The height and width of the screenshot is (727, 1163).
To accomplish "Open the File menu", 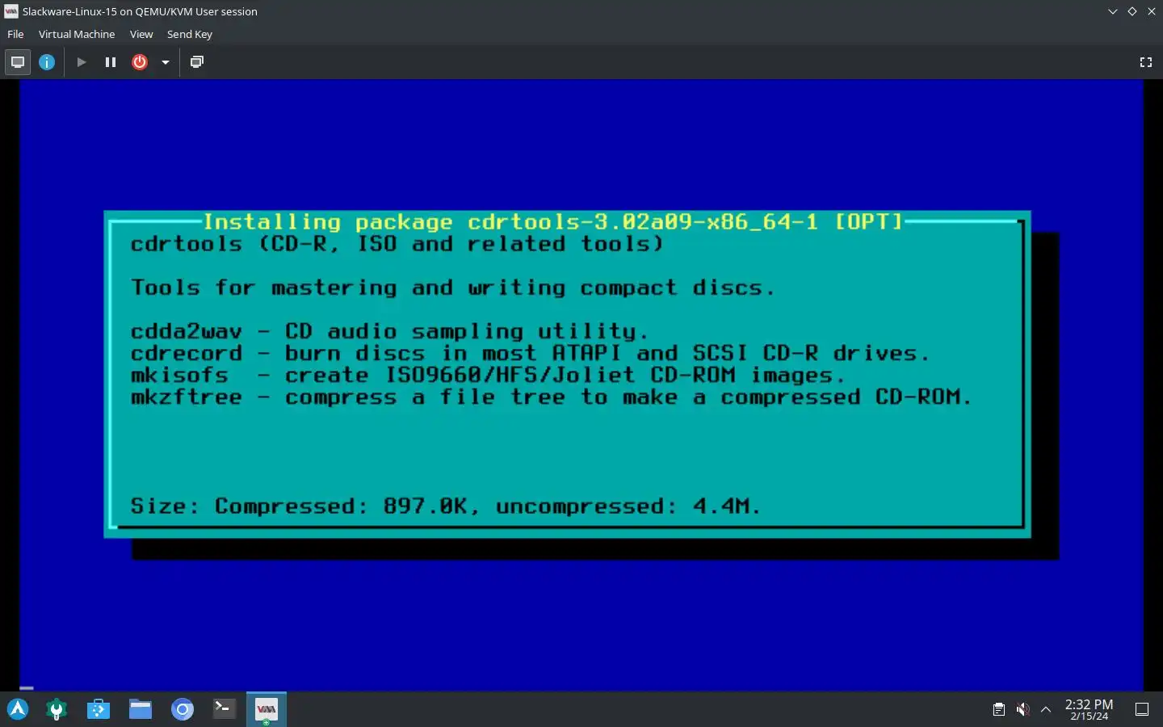I will click(15, 34).
